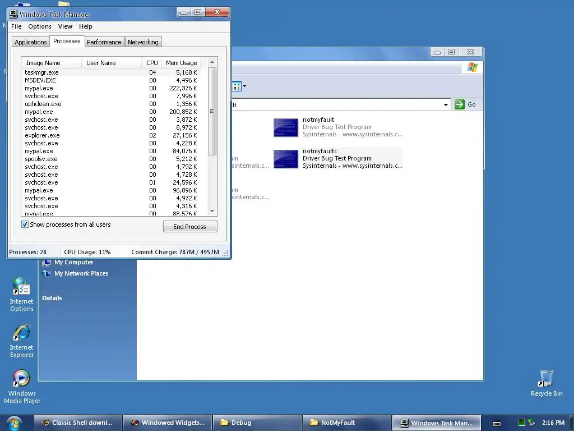Switch to Debug folder taskbar button

pos(257,423)
